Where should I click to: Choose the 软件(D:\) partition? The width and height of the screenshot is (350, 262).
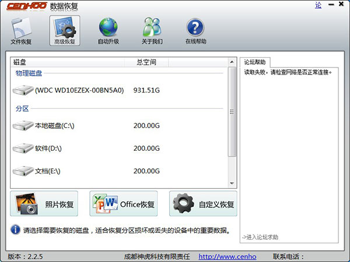(x=51, y=148)
